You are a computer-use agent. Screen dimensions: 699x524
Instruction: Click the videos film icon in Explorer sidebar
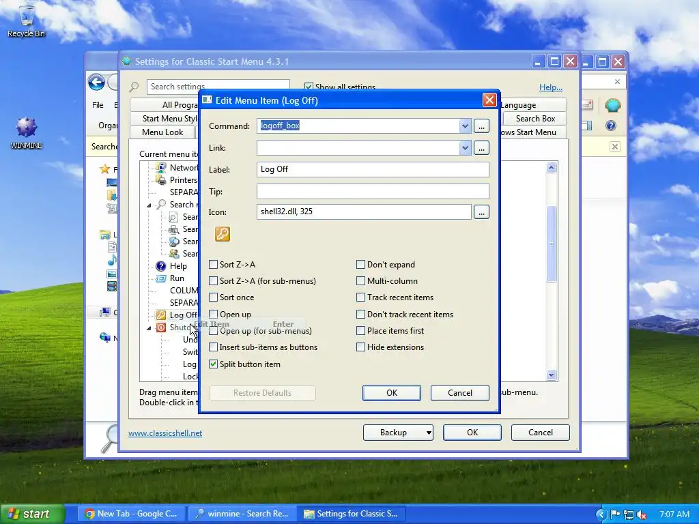click(112, 286)
